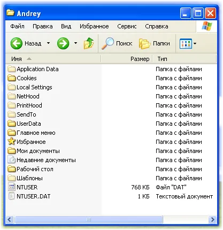The height and width of the screenshot is (230, 223).
Task: Click the Файл "DAT" type cell
Action: tap(171, 187)
